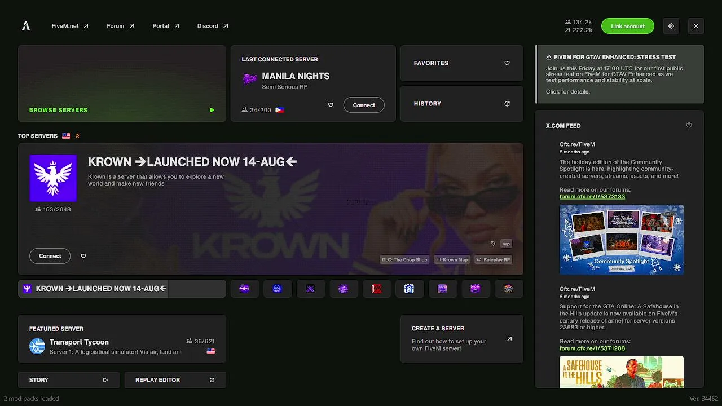Toggle favorite heart for Krown server
The image size is (722, 406).
(83, 256)
